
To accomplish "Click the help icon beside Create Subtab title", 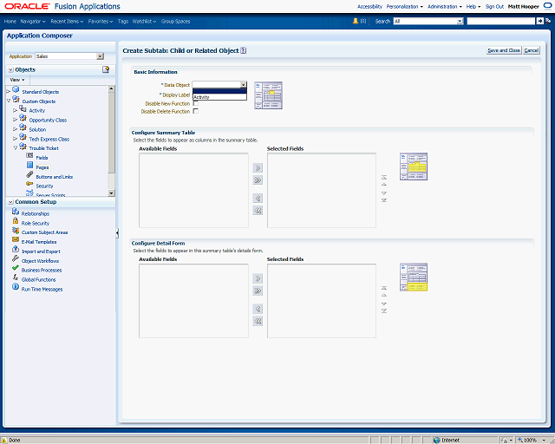I will (x=243, y=50).
